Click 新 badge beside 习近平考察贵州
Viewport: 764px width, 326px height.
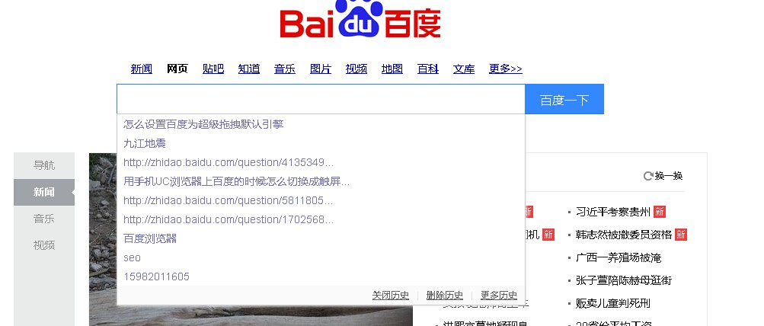tap(660, 212)
